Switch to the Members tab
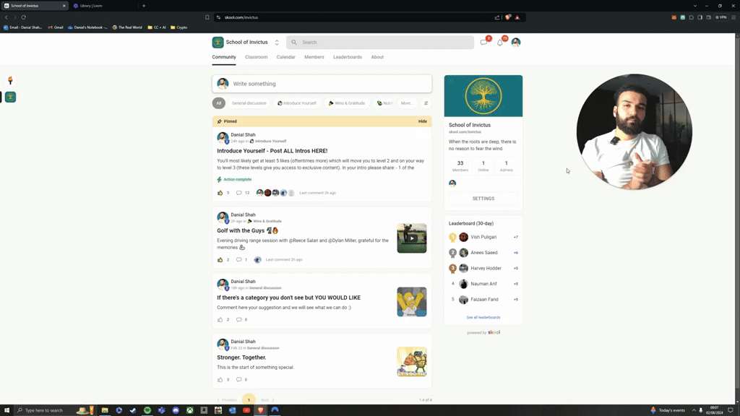Viewport: 740px width, 416px height. click(x=314, y=57)
